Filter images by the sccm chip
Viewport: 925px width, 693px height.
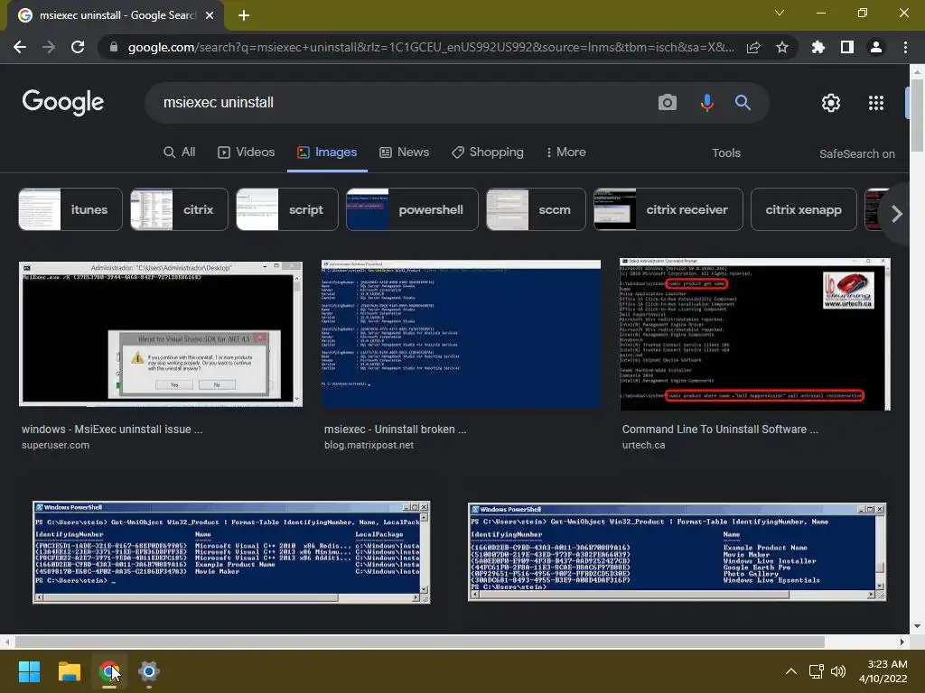click(x=536, y=209)
